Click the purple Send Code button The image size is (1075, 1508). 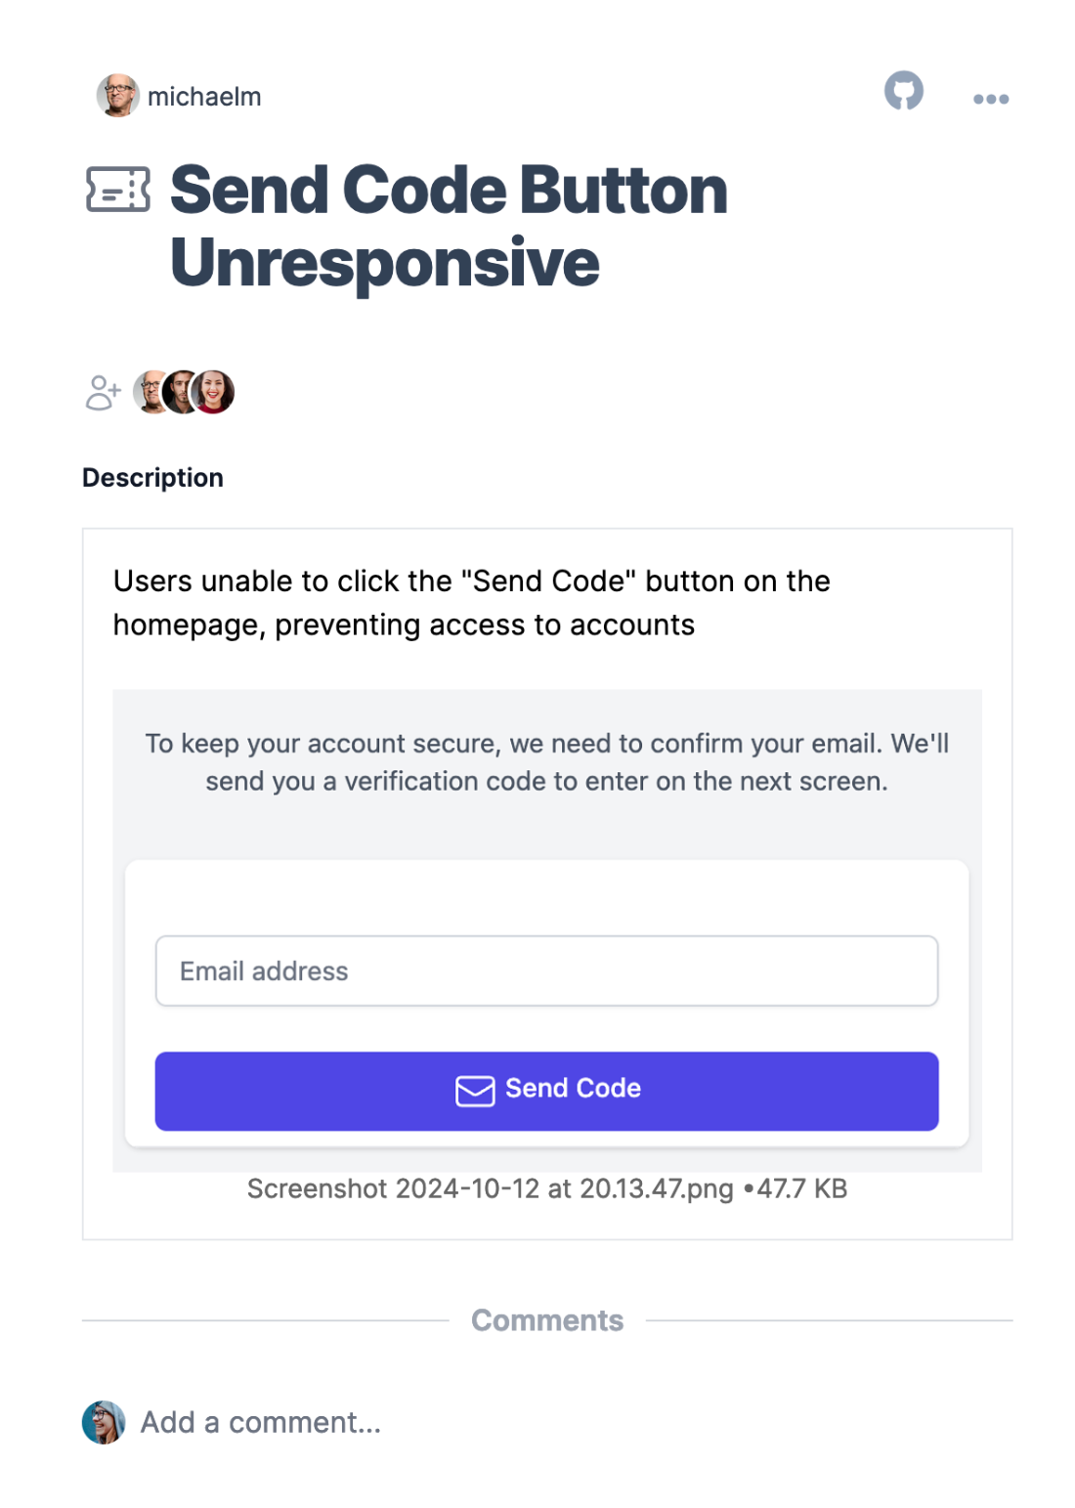(x=546, y=1091)
